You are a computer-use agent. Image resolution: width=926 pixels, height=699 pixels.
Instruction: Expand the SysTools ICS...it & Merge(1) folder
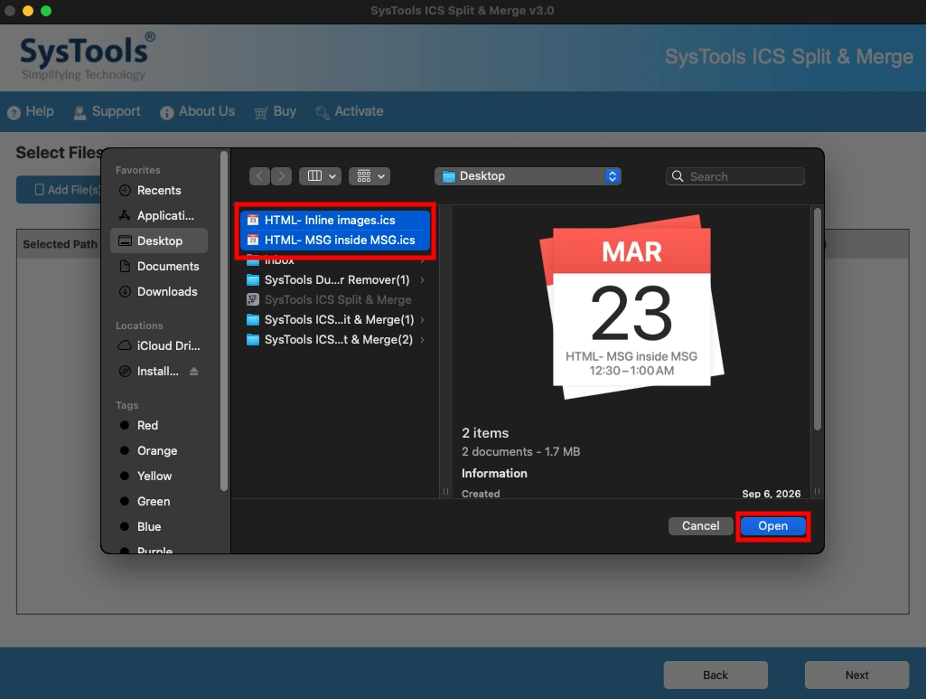422,320
